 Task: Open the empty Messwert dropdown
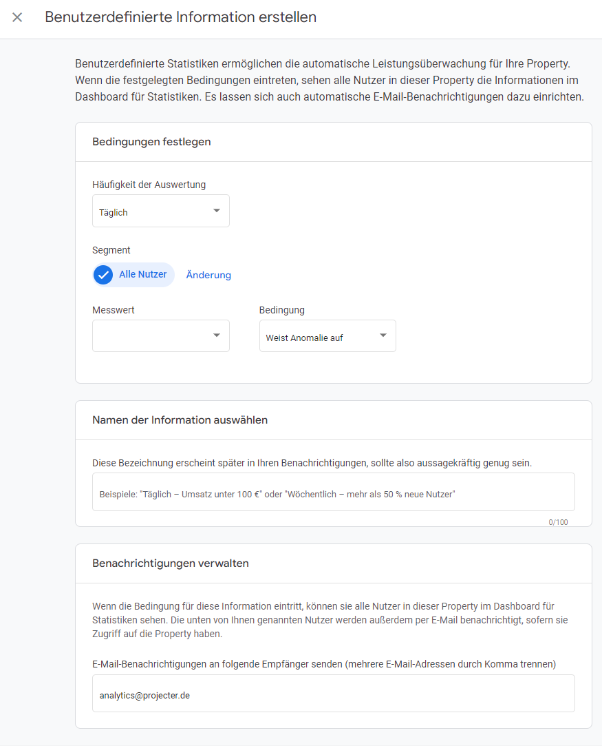(x=160, y=336)
